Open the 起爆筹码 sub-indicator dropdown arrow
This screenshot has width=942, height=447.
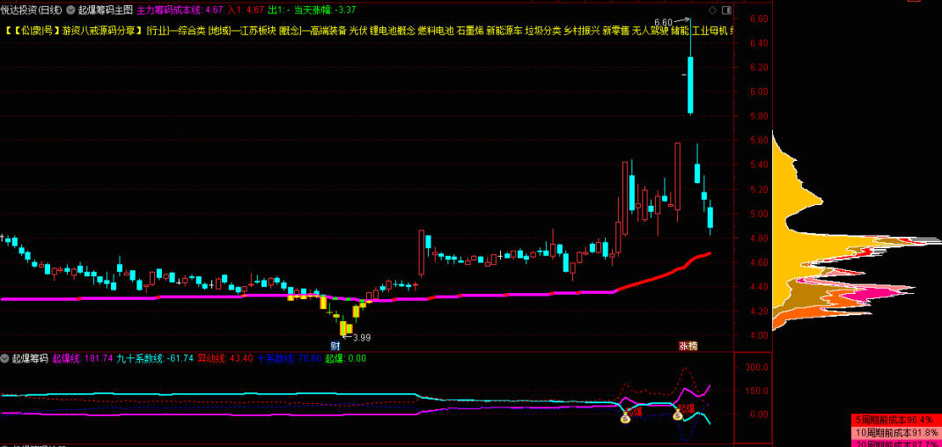click(x=5, y=358)
